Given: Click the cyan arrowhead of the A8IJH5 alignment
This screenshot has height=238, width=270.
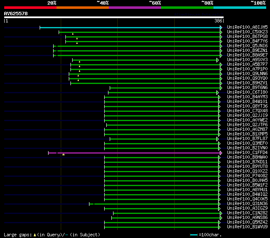Looking at the screenshot, I should pos(221,27).
